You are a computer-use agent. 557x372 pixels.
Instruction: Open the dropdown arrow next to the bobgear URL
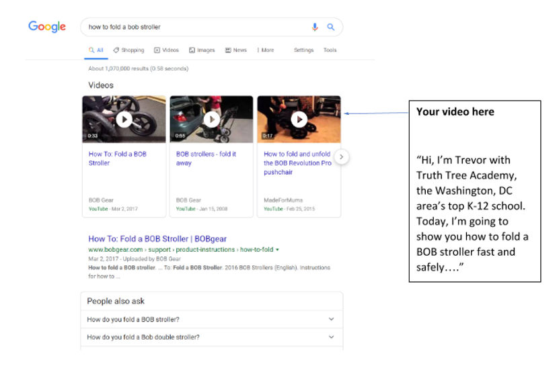[277, 250]
